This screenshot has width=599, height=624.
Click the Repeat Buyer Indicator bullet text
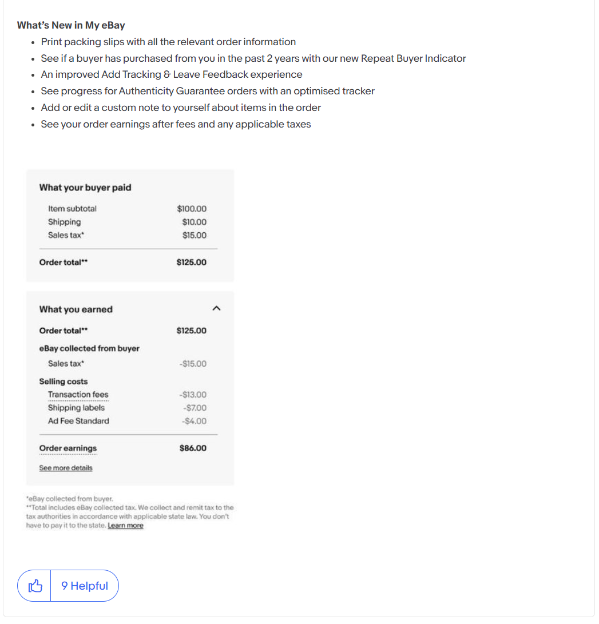[253, 58]
